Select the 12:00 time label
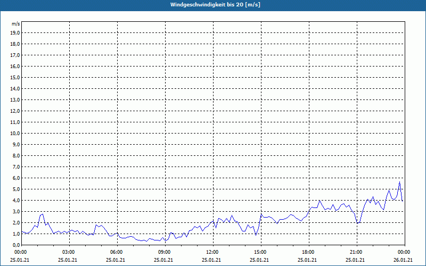Viewport: 426px width, 266px height. (x=212, y=252)
